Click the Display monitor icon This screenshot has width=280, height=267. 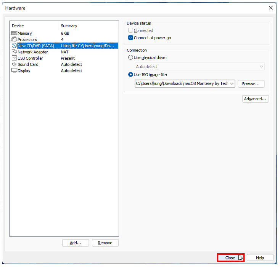(14, 70)
